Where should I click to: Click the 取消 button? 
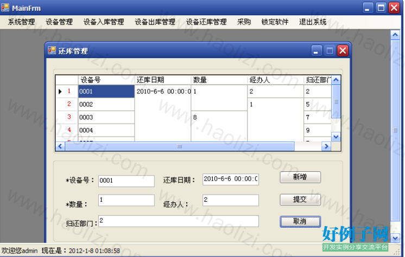point(300,221)
